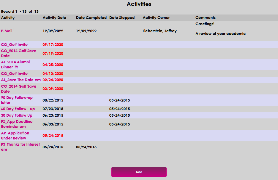This screenshot has height=180, width=278.
Task: Click the Add button to create an activity
Action: point(139,172)
